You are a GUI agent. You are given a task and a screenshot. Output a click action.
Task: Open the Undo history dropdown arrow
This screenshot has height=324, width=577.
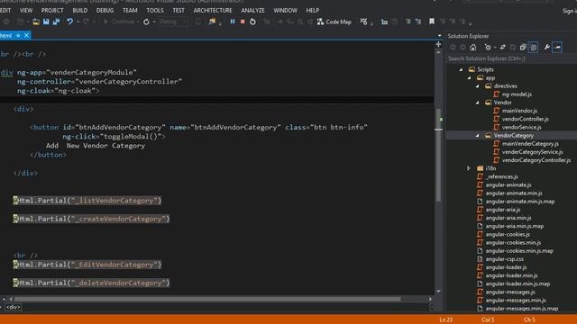[x=78, y=22]
